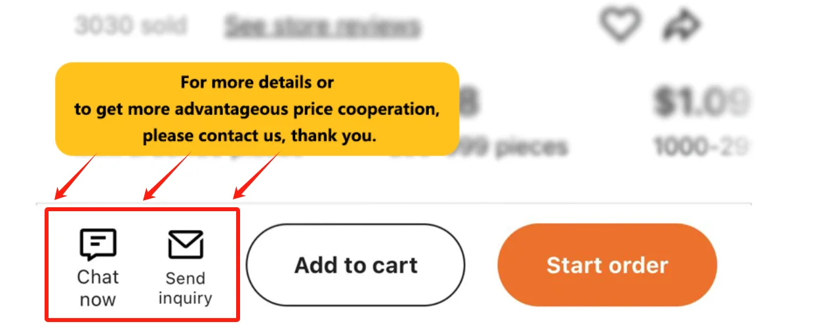Select the middle price tier amount
This screenshot has width=814, height=324.
472,102
